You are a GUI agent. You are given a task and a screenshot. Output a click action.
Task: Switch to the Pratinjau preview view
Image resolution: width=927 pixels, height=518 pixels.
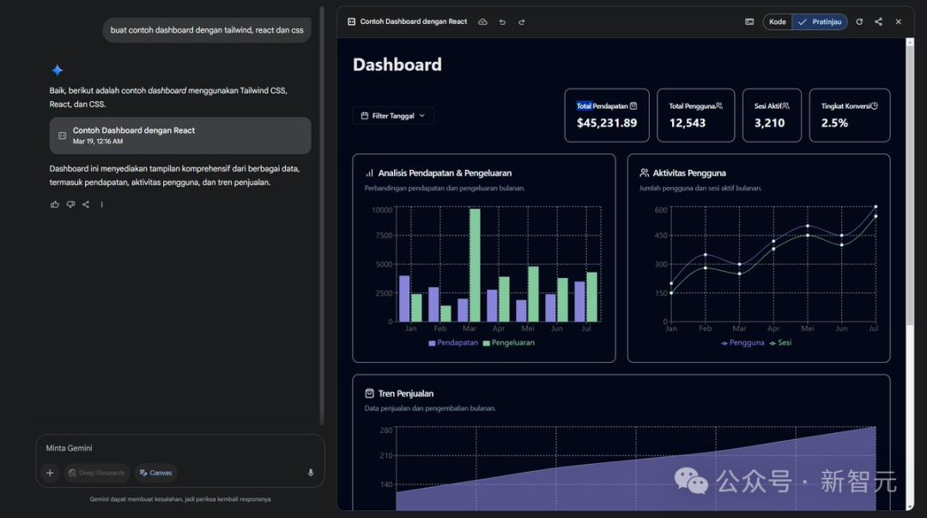point(820,21)
